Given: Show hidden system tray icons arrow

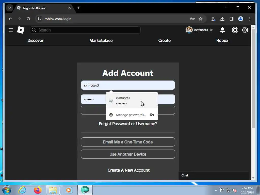Looking at the screenshot, I should pos(216,190).
